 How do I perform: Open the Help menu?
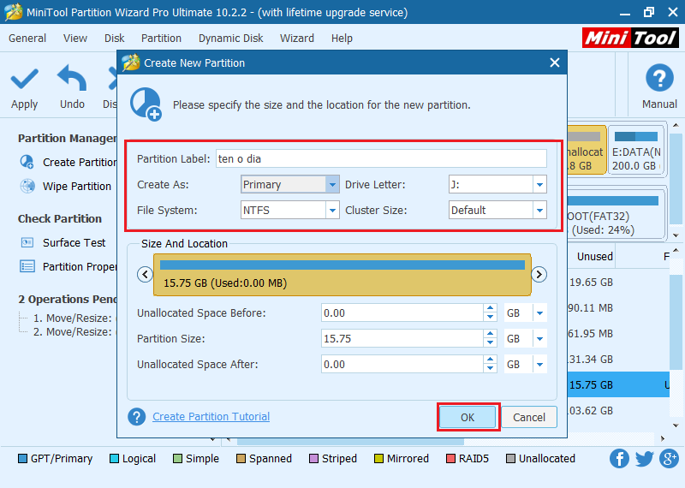coord(342,39)
